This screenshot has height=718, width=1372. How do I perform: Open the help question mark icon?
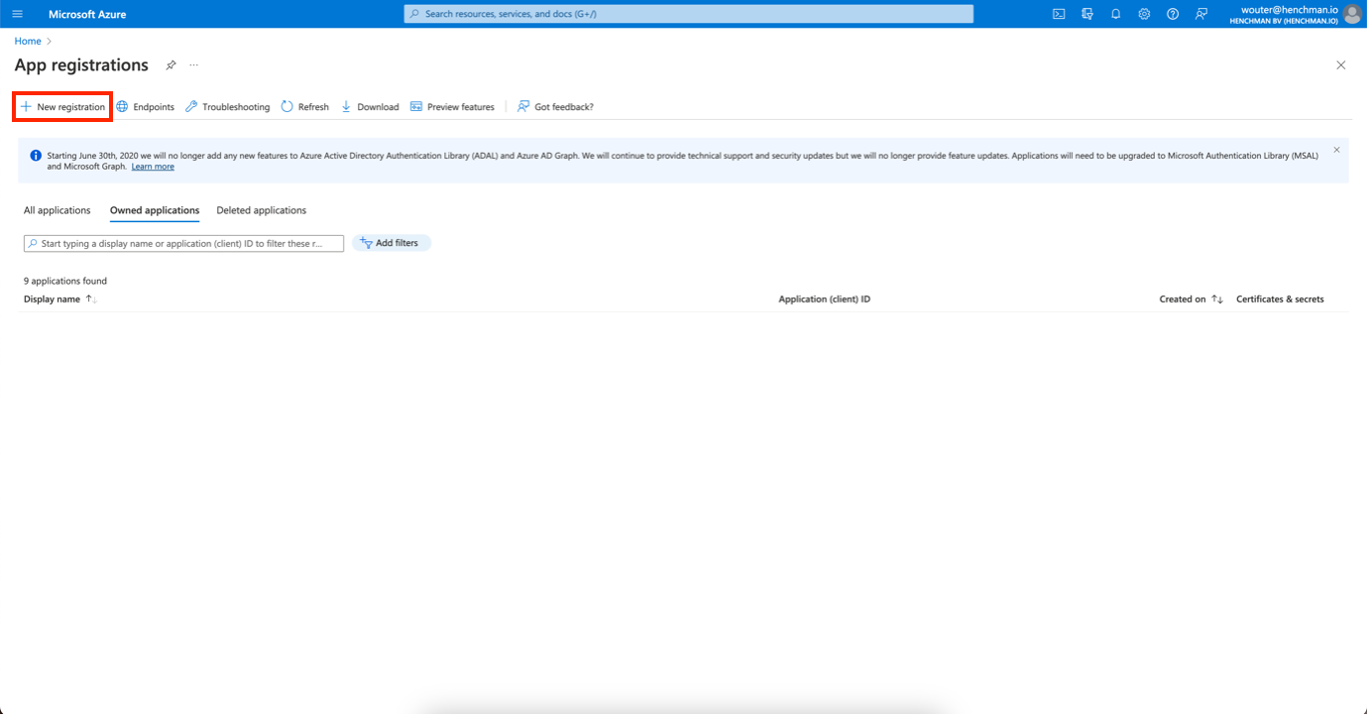point(1173,14)
